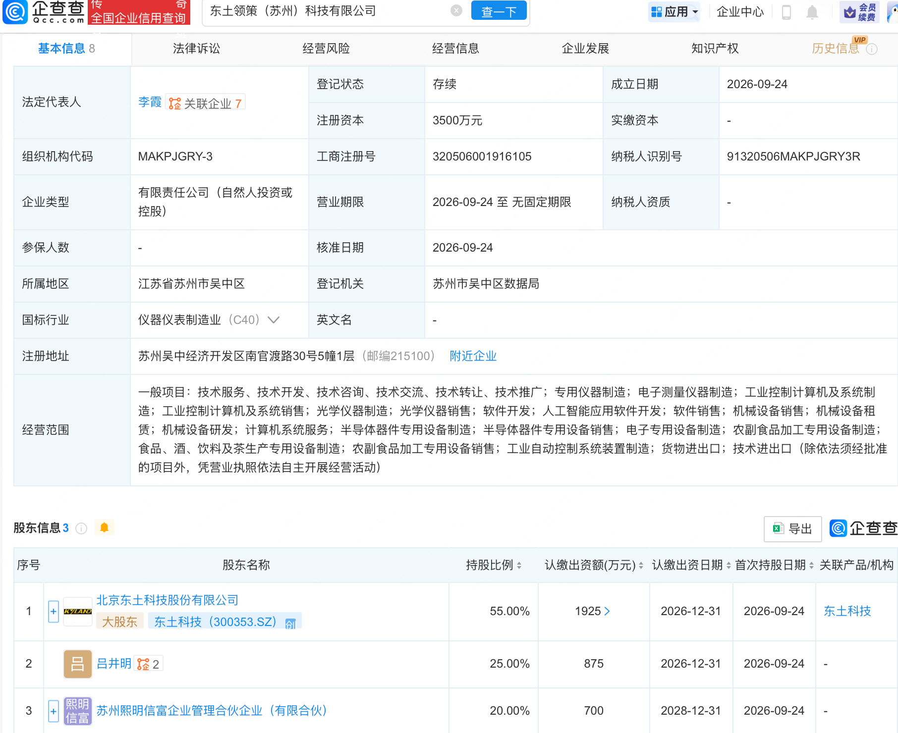Expand the 苏州熙明信富 shareholder row
Screen dimensions: 898x733
click(x=54, y=711)
